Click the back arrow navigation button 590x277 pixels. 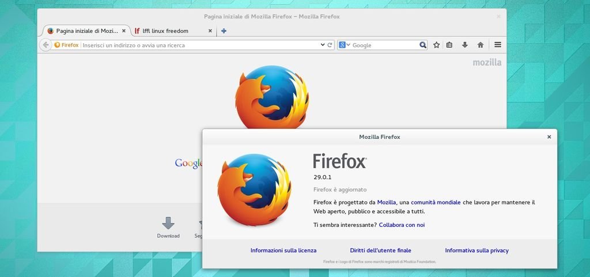[46, 45]
